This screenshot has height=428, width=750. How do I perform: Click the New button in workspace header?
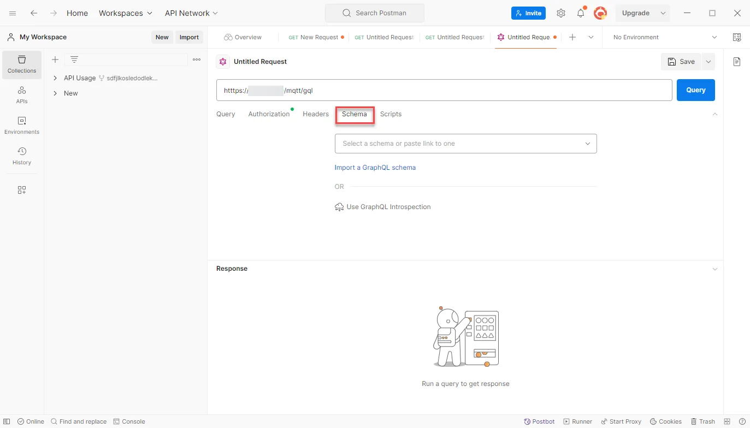pos(162,37)
